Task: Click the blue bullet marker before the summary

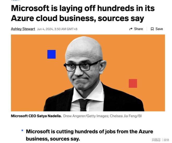Action: (x=22, y=130)
